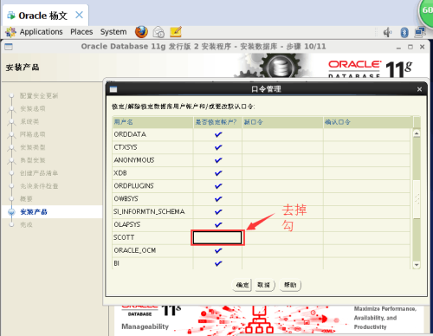Select the OWBSYS username cell

152,199
